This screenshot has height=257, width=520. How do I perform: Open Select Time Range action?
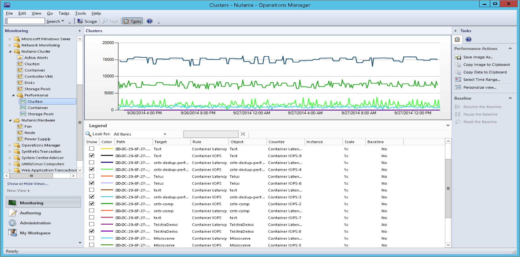tap(481, 80)
